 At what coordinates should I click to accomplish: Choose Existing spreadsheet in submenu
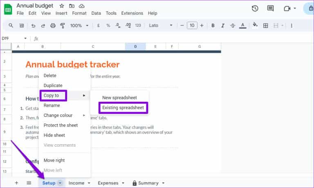123,108
